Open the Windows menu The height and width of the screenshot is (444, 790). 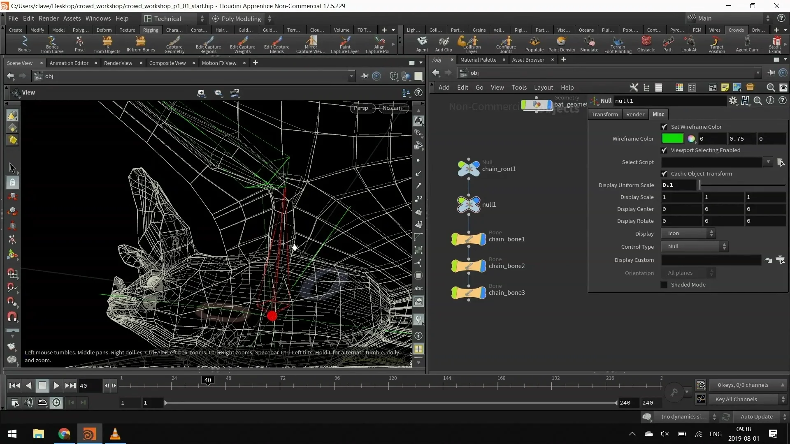(98, 18)
